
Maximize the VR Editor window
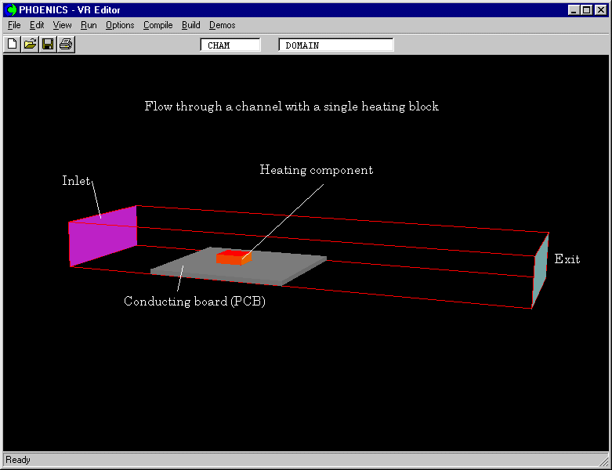click(x=588, y=10)
